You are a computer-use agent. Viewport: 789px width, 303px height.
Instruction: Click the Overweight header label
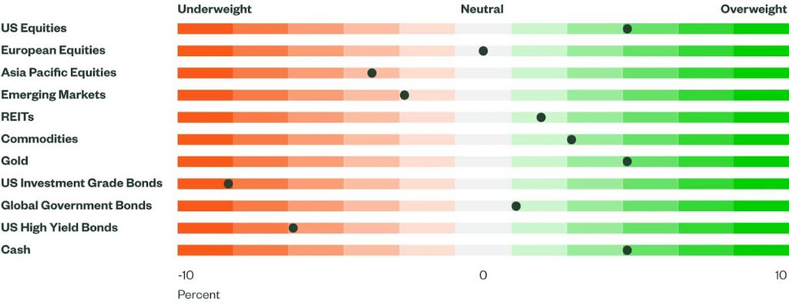(754, 9)
